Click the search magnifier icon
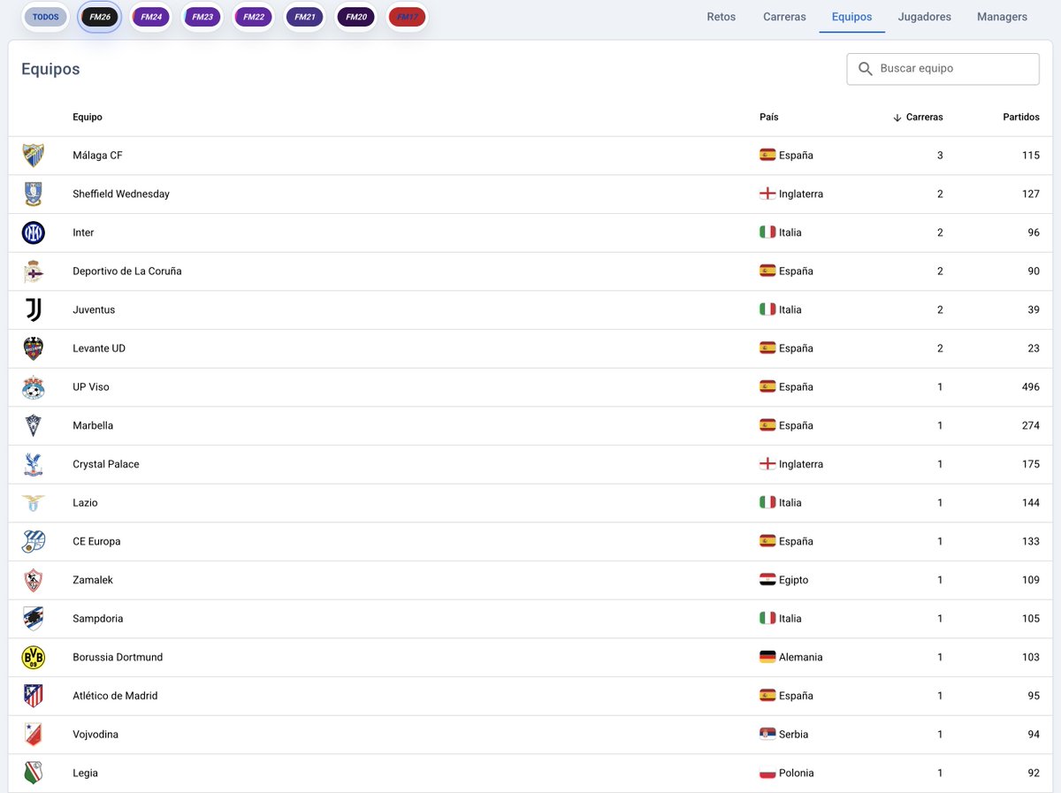Image resolution: width=1061 pixels, height=793 pixels. pyautogui.click(x=866, y=69)
